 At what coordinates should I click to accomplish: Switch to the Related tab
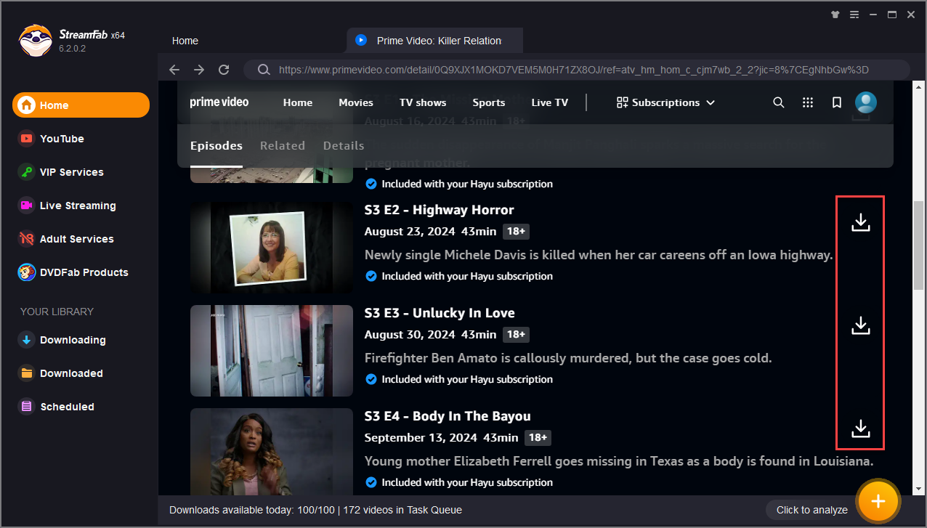[282, 145]
